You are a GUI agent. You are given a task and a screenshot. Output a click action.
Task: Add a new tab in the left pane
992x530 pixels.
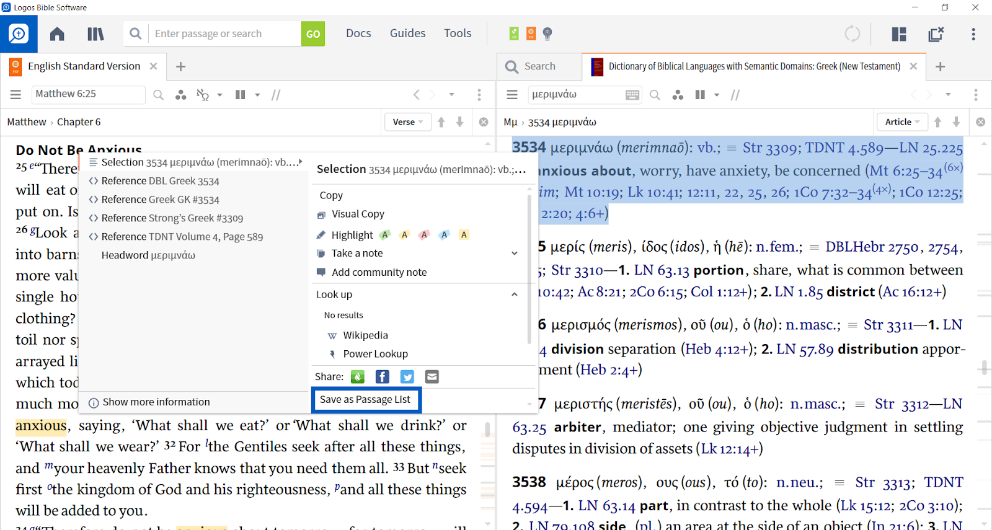180,66
